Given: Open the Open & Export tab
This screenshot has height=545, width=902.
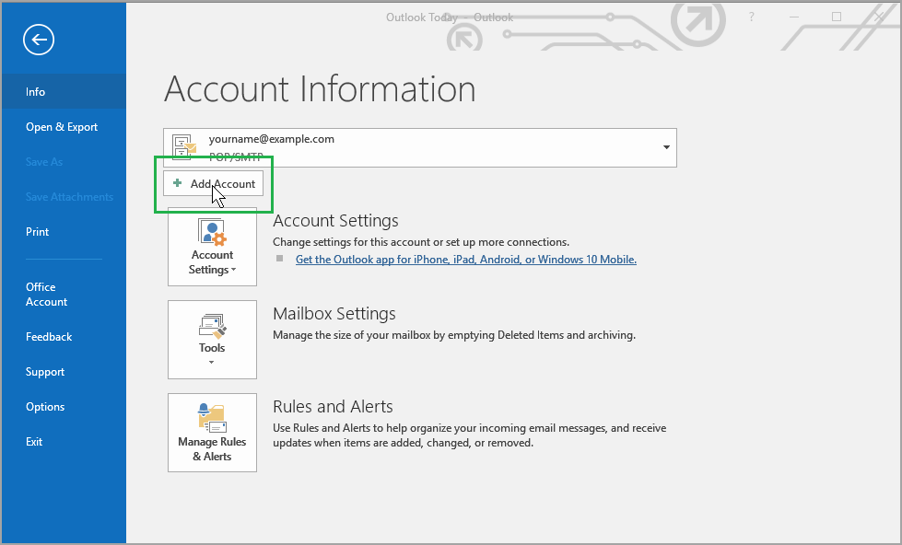Looking at the screenshot, I should coord(64,126).
